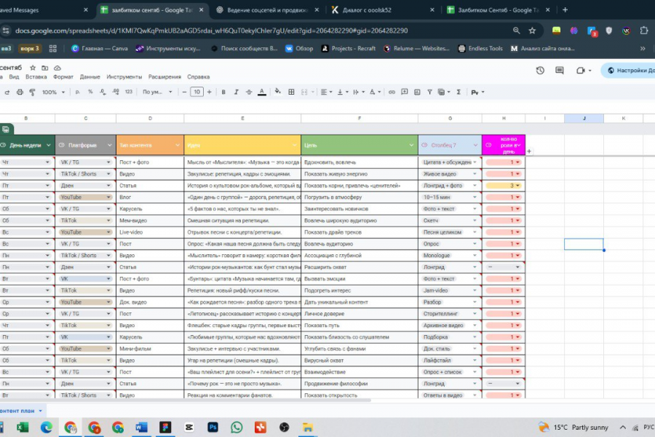Screen dimensions: 655x437
Task: Check the cloud save status icon
Action: point(57,68)
